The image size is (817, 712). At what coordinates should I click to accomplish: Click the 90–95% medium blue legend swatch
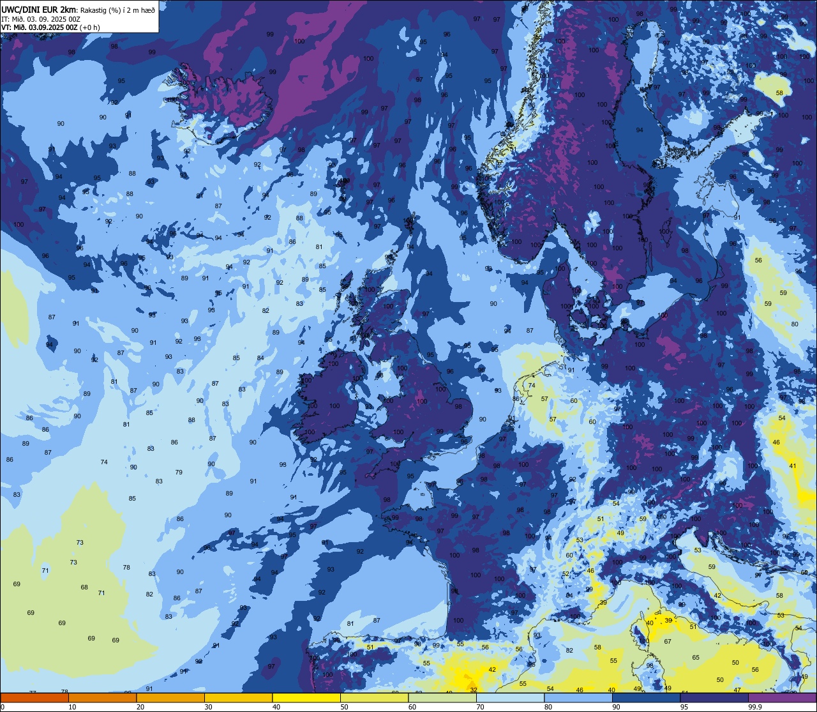pos(646,697)
